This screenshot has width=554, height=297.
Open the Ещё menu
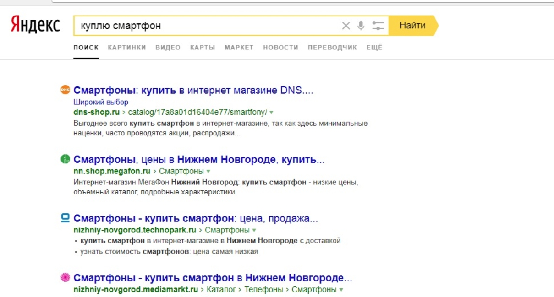[x=374, y=47]
